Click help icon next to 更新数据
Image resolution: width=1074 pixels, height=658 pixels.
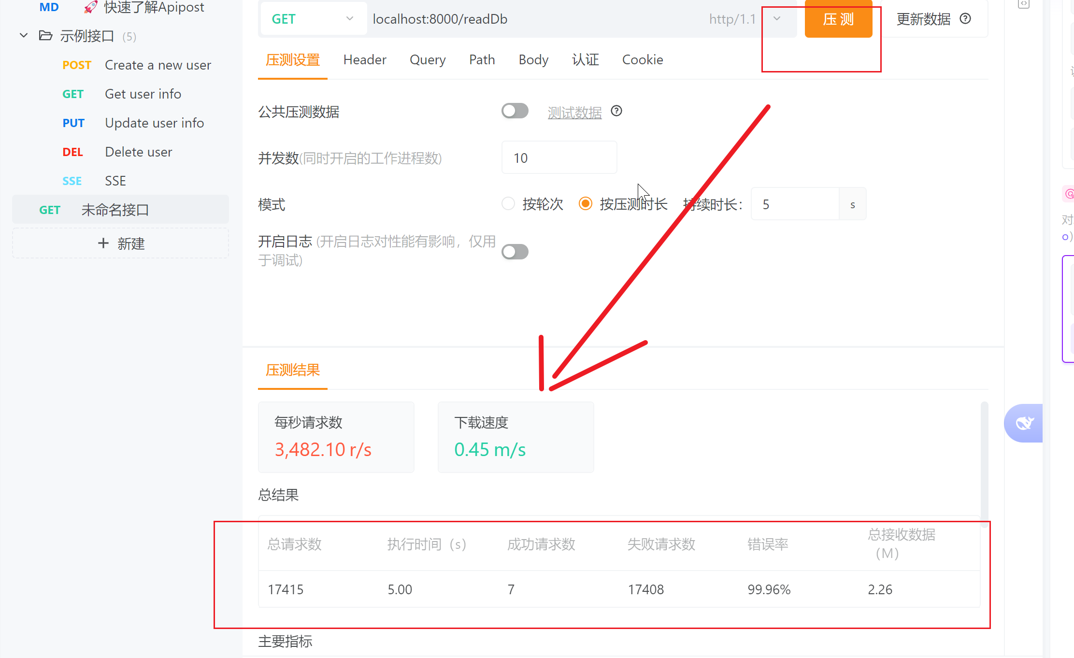tap(965, 19)
